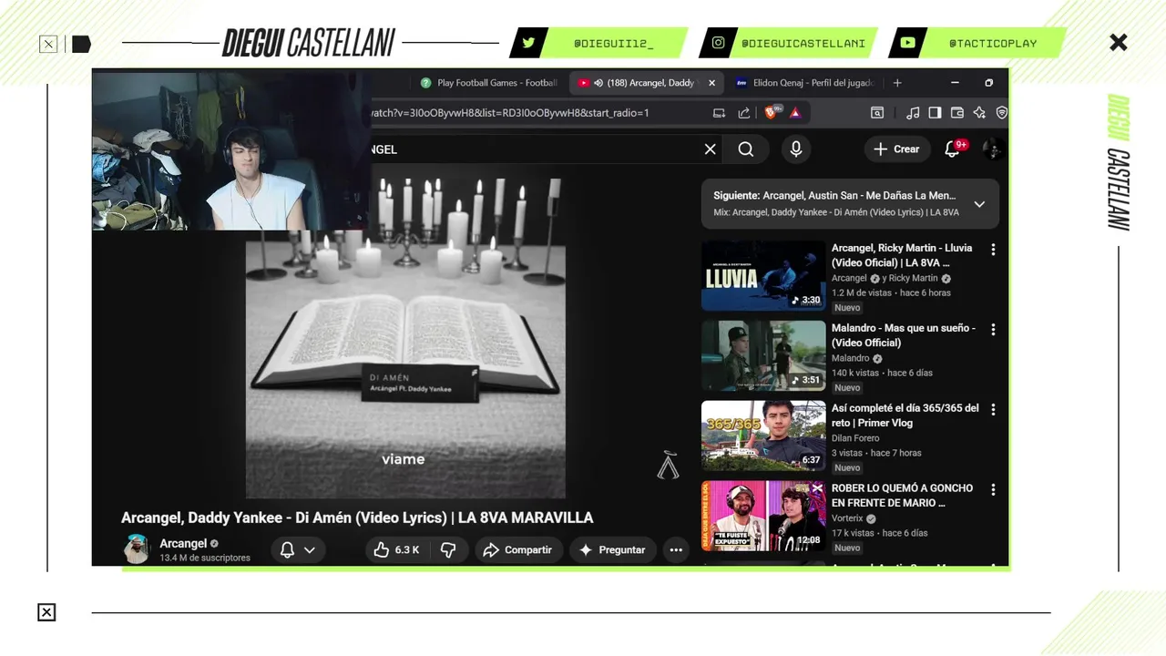
Task: Dislike the video with thumbs down
Action: tap(448, 550)
